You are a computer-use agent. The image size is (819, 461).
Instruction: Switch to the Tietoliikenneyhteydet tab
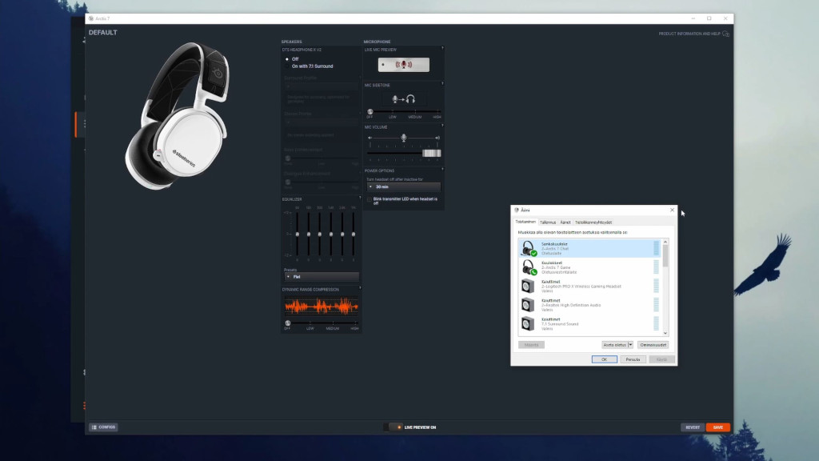point(593,222)
